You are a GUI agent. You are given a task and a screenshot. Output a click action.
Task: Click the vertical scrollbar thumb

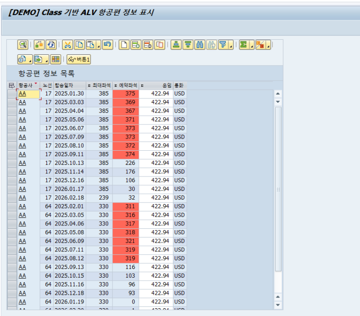278,189
